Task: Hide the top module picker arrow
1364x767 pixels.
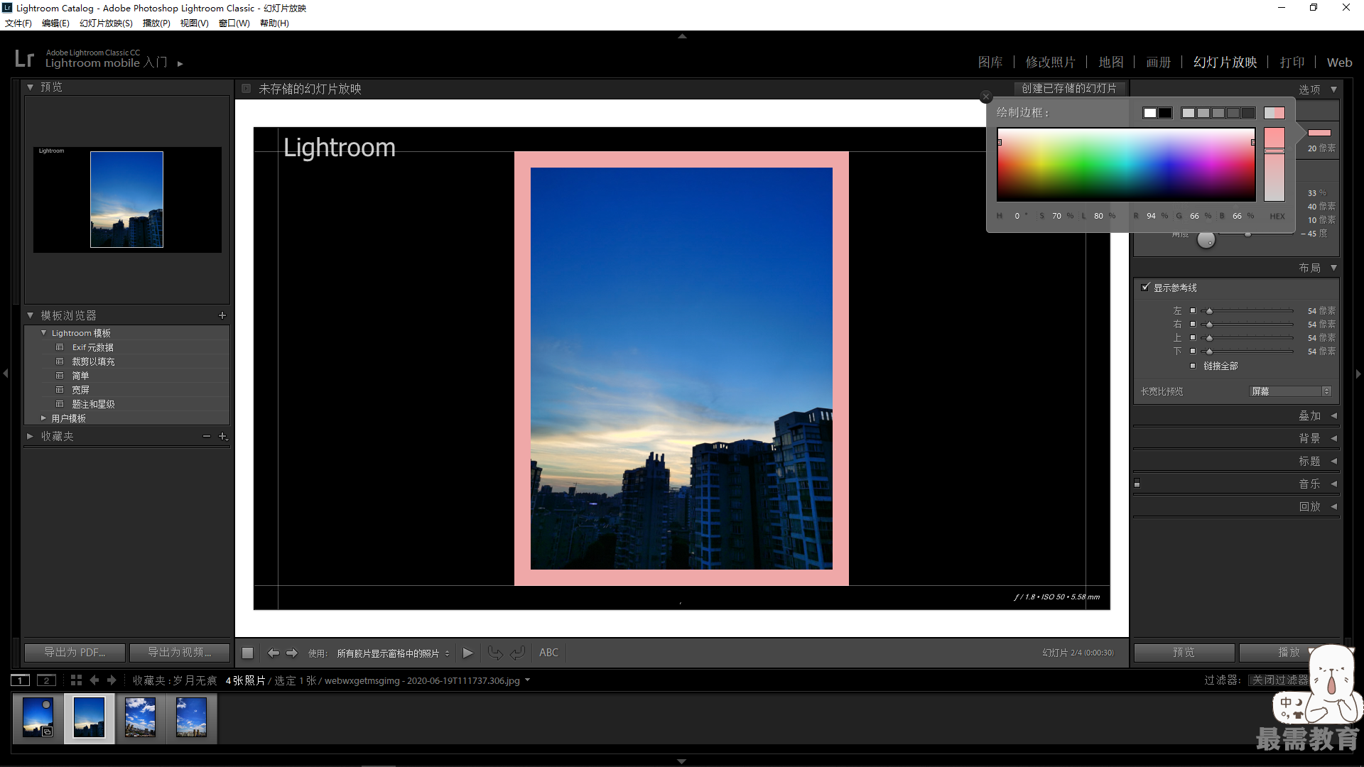Action: [x=682, y=36]
